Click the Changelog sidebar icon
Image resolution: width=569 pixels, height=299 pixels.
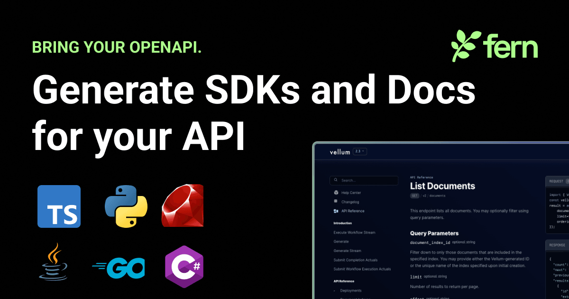click(336, 202)
